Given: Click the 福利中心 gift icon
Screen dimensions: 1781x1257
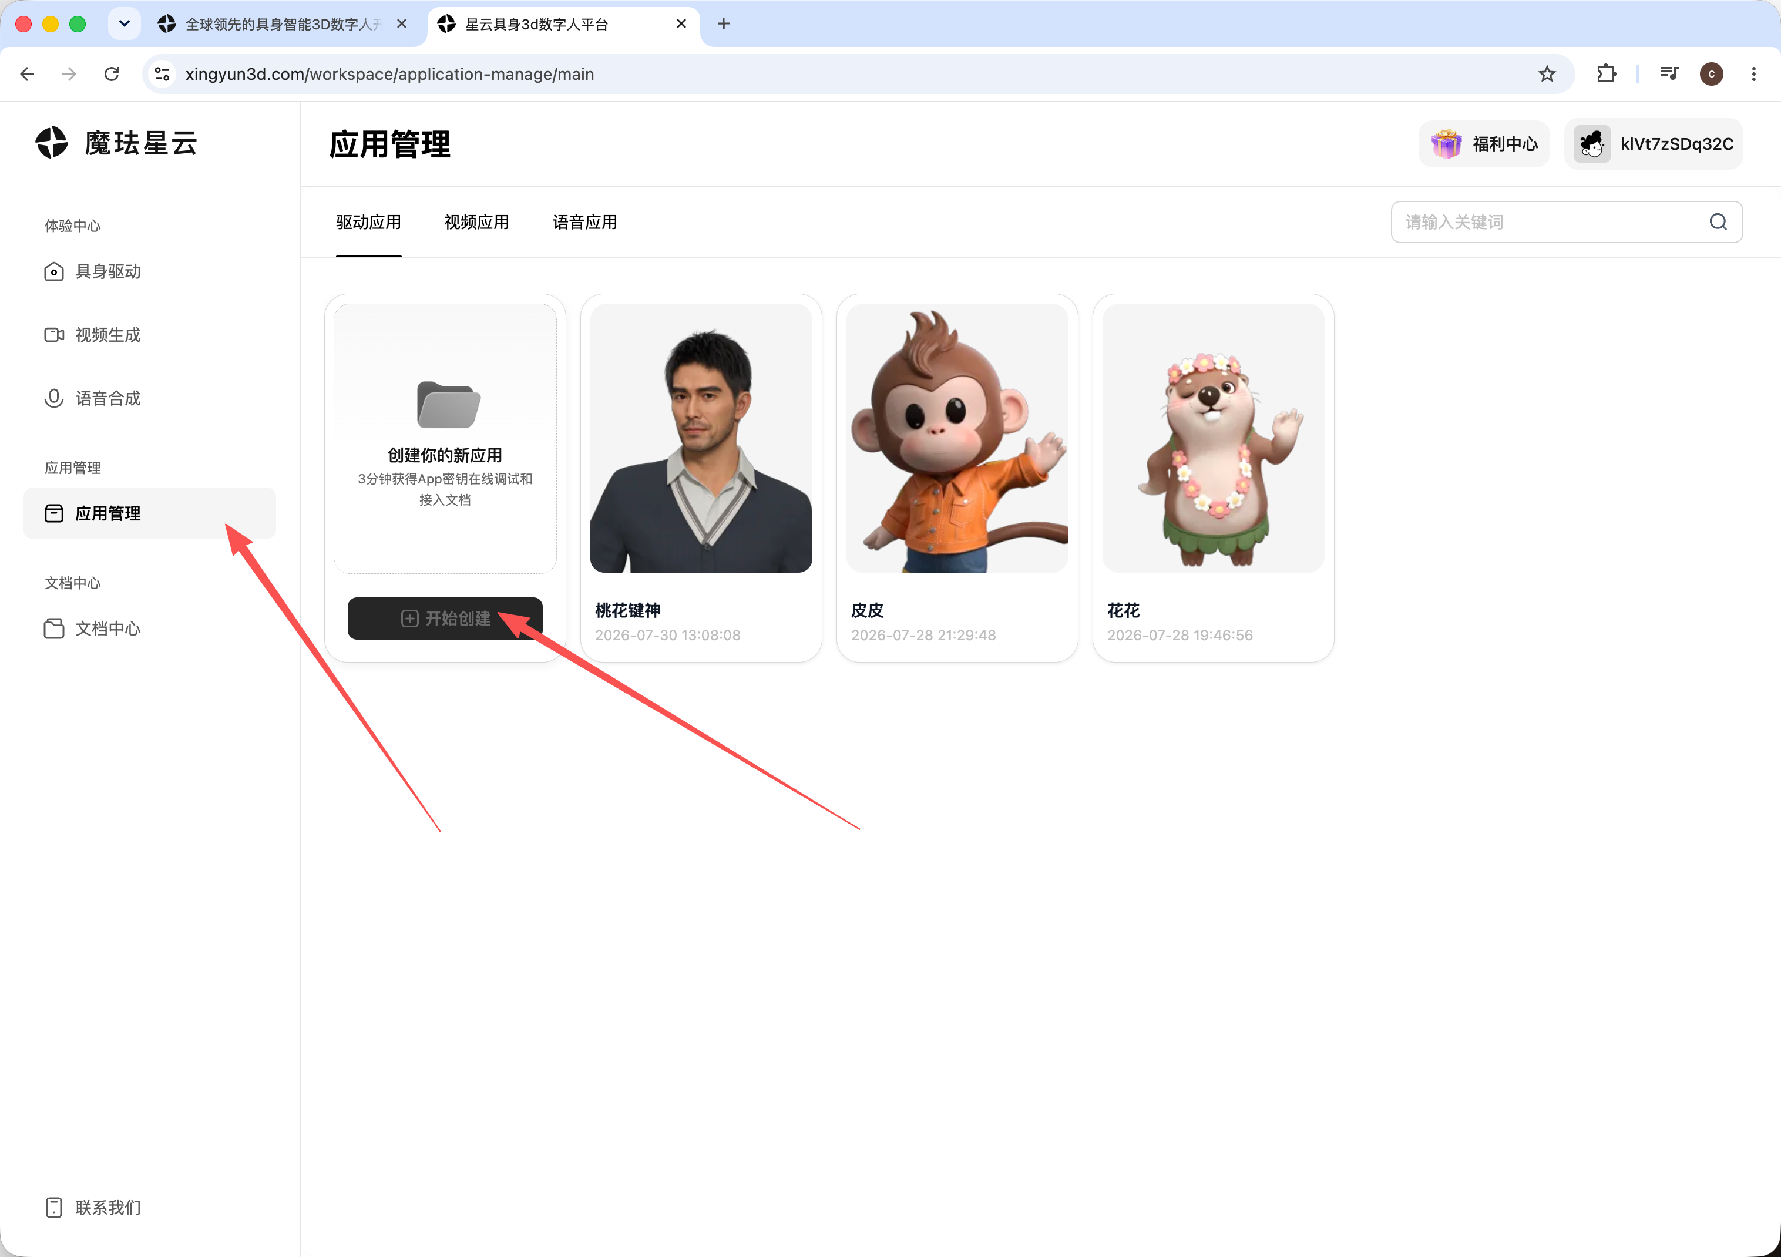Looking at the screenshot, I should [x=1447, y=144].
